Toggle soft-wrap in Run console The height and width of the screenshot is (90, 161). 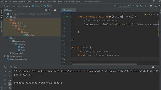click(x=10, y=80)
